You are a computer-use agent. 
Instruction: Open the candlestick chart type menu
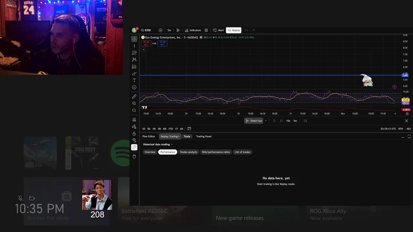tap(178, 30)
